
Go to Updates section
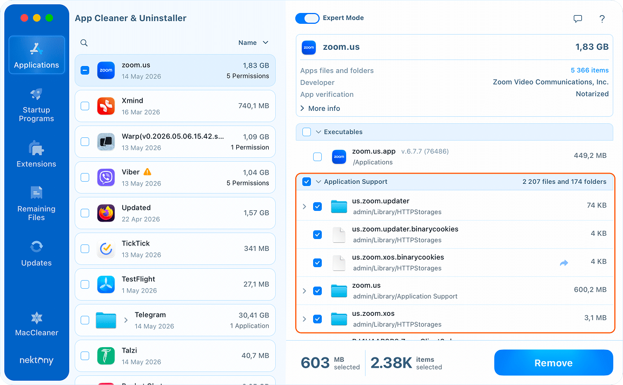(37, 253)
